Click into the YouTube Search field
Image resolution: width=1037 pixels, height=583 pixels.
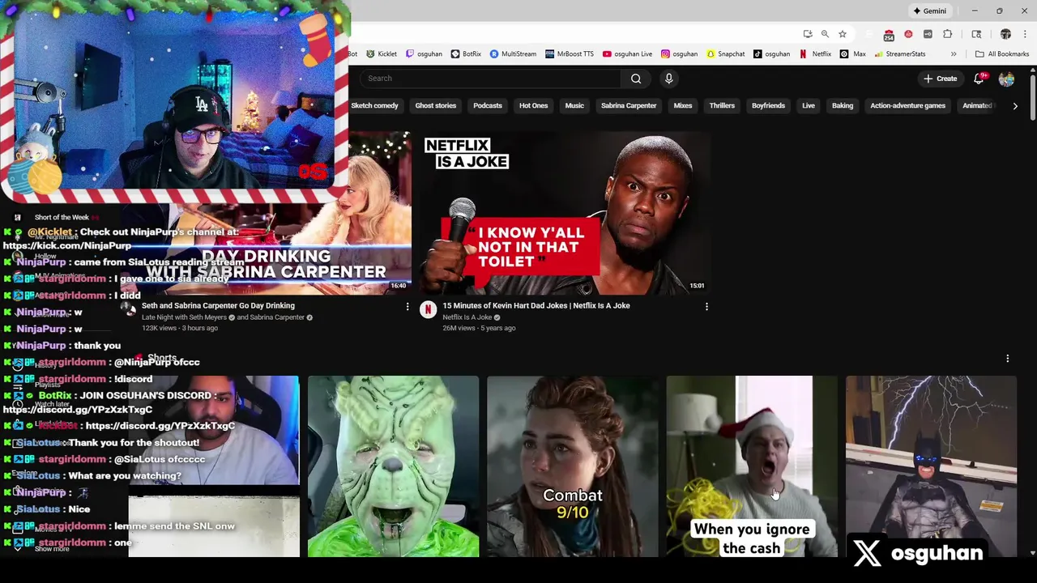point(490,79)
